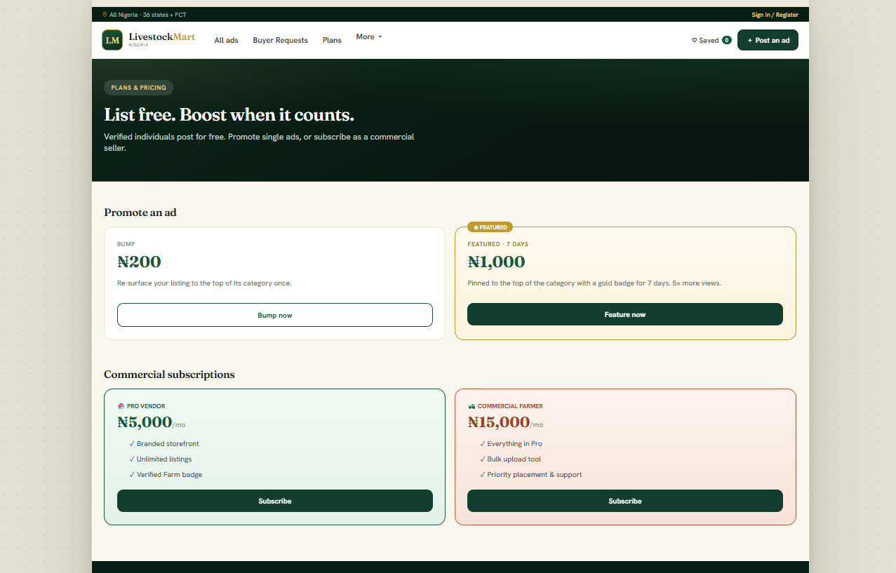Click 'Priority placement & support' feature line
896x573 pixels.
coord(530,474)
